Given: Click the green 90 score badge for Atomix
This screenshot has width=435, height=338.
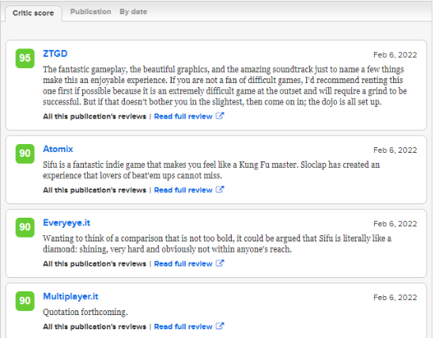Looking at the screenshot, I should [25, 154].
